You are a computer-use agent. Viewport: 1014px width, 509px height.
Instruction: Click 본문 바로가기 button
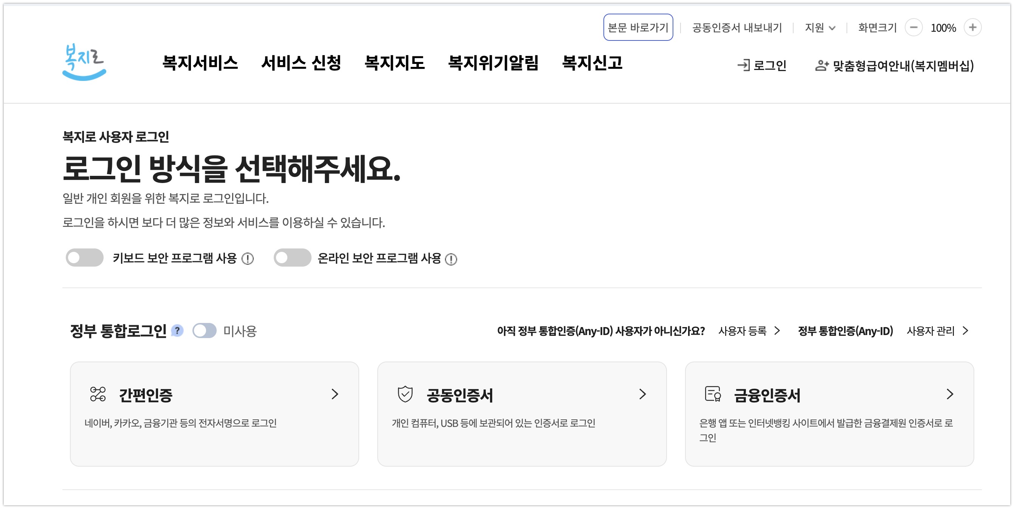[638, 28]
